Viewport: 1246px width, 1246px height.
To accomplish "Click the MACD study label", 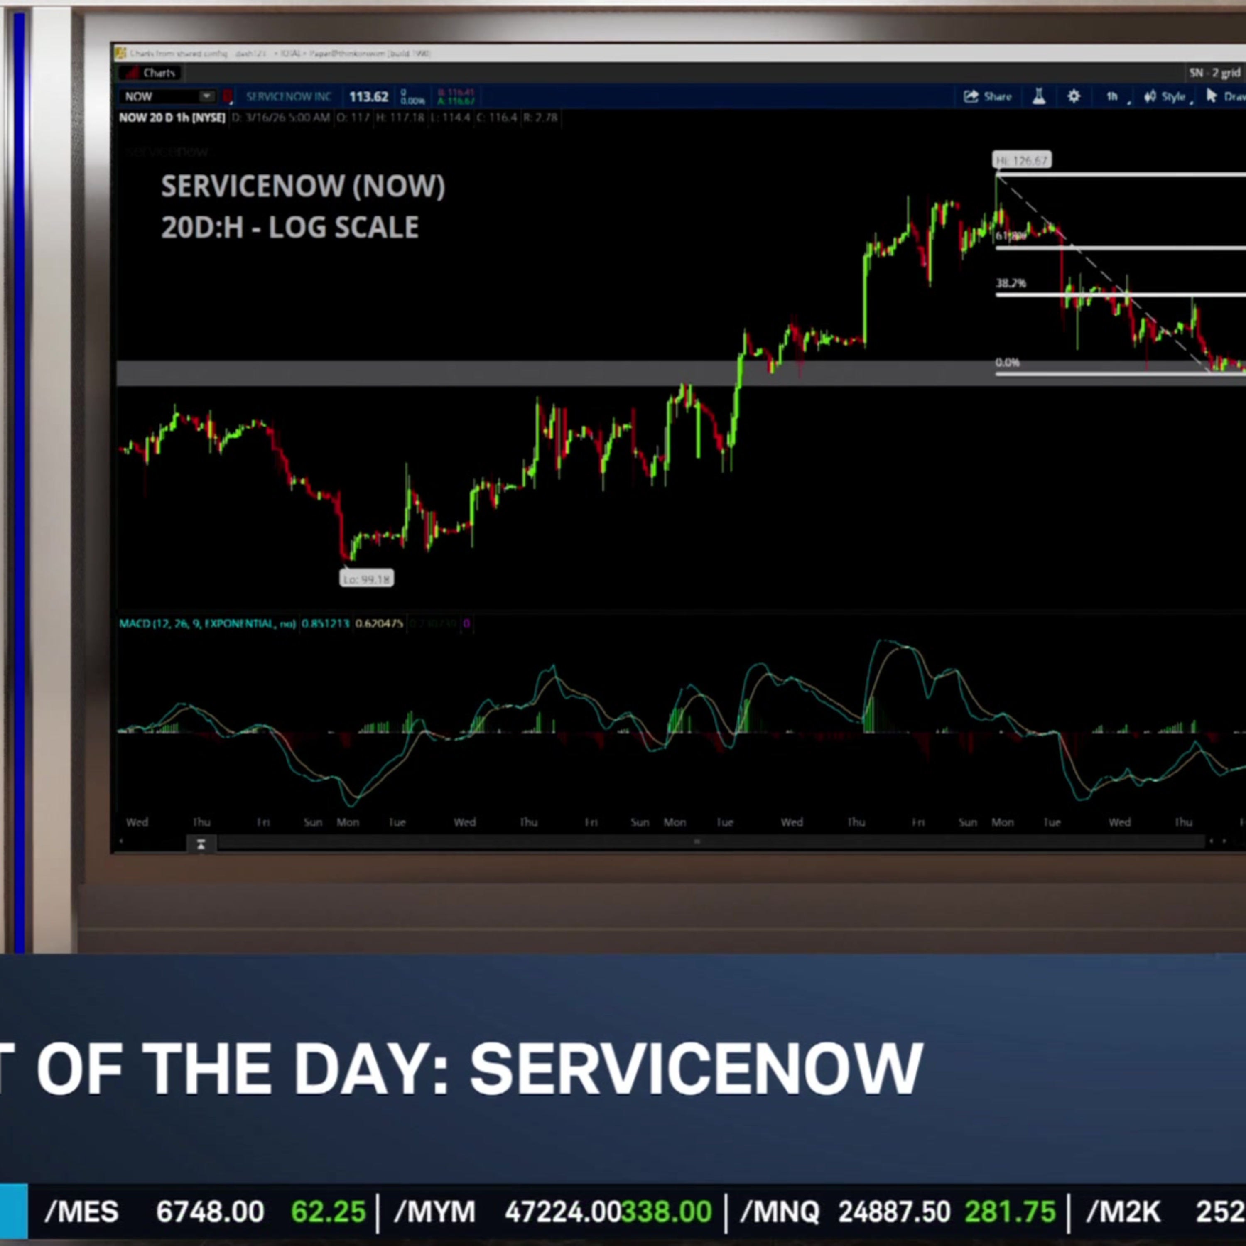I will pyautogui.click(x=207, y=624).
